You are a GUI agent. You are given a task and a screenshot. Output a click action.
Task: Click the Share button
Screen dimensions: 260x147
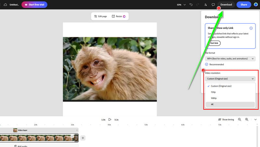pyautogui.click(x=244, y=5)
